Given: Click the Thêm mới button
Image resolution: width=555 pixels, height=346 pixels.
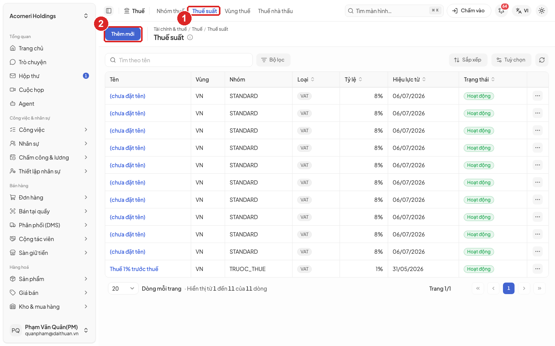Looking at the screenshot, I should click(x=123, y=34).
